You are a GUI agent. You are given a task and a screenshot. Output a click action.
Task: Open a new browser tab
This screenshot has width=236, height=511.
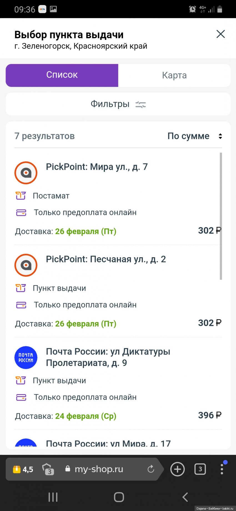pos(177,469)
